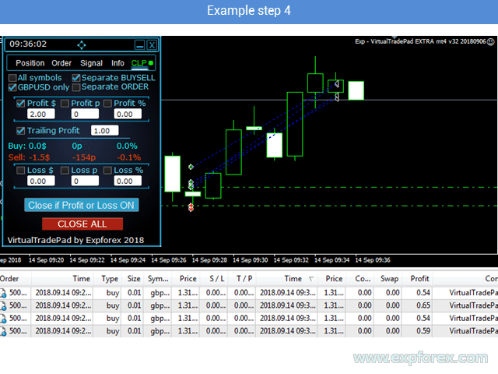This screenshot has width=498, height=374.
Task: Click the Buy: 0.0$ text
Action: point(27,146)
